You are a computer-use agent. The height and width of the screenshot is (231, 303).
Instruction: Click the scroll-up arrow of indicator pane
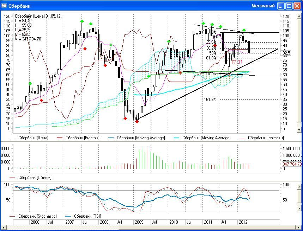299,187
